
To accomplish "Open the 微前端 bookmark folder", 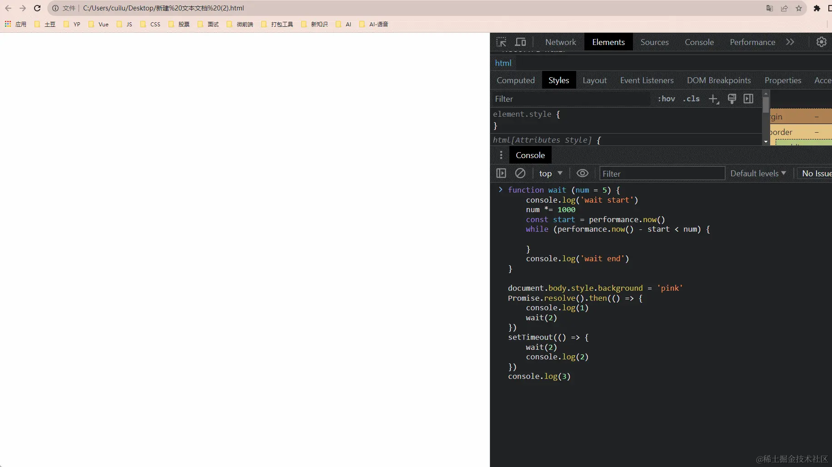I will click(x=240, y=24).
